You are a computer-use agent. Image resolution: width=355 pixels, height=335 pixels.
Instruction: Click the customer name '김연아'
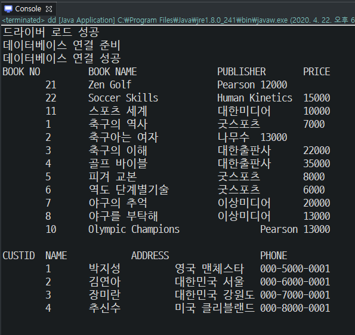104,282
